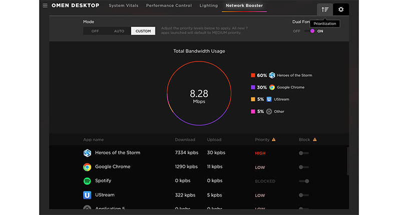Click the Google Chrome row icon
Image resolution: width=398 pixels, height=215 pixels.
coord(87,167)
